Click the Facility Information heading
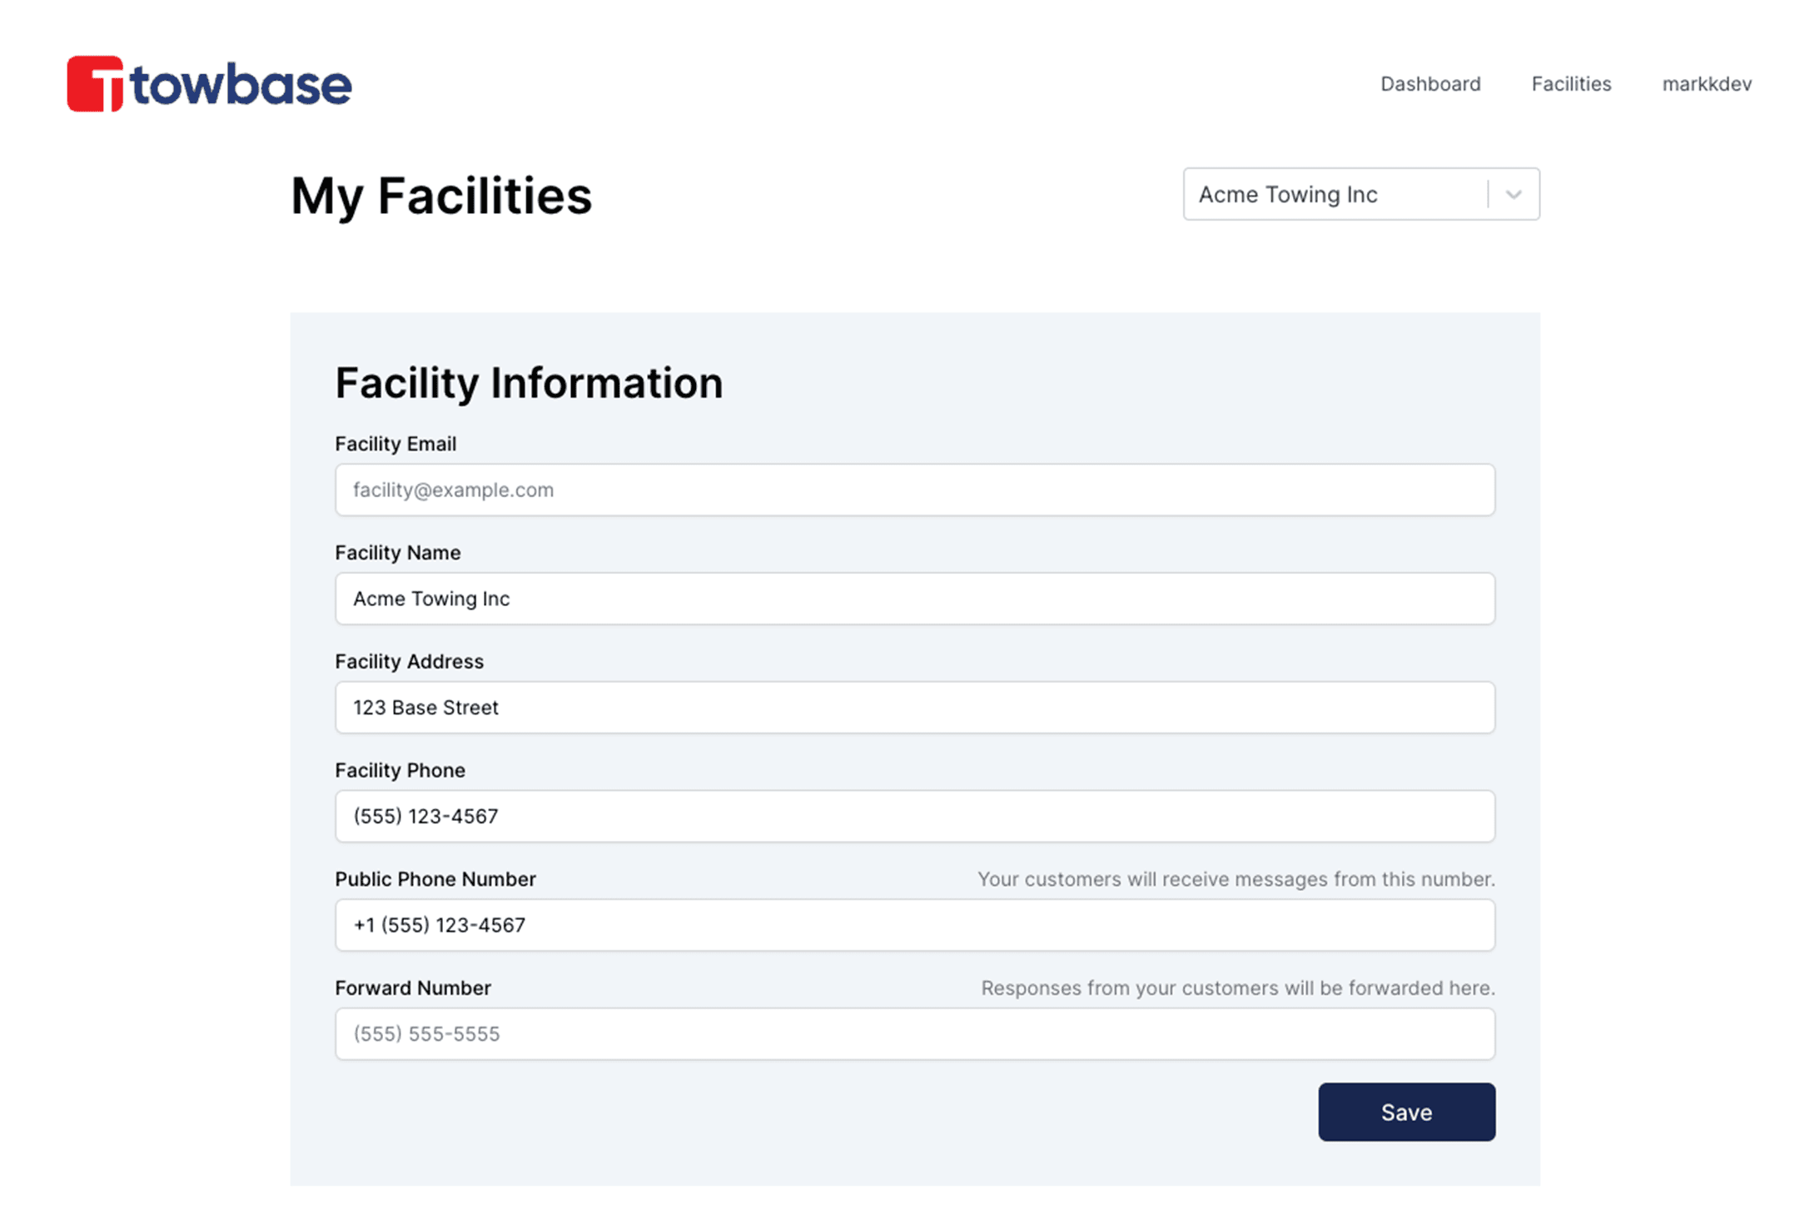The image size is (1810, 1219). (x=529, y=383)
